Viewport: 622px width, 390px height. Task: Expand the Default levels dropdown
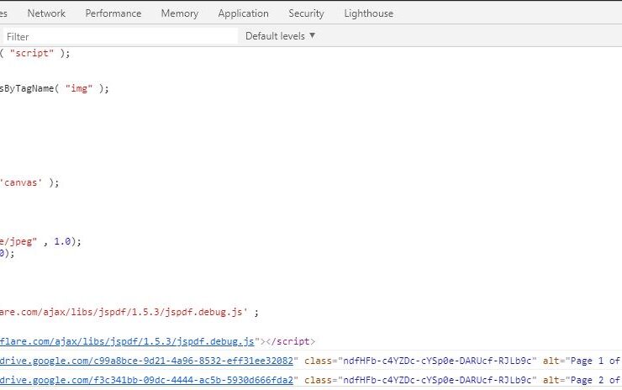[280, 36]
